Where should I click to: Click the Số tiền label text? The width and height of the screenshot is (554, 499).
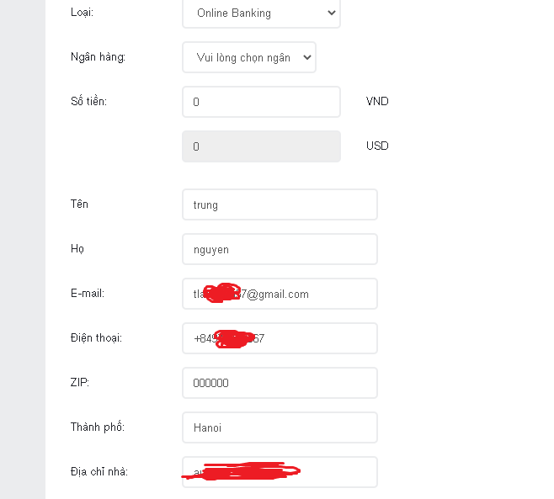(x=88, y=101)
